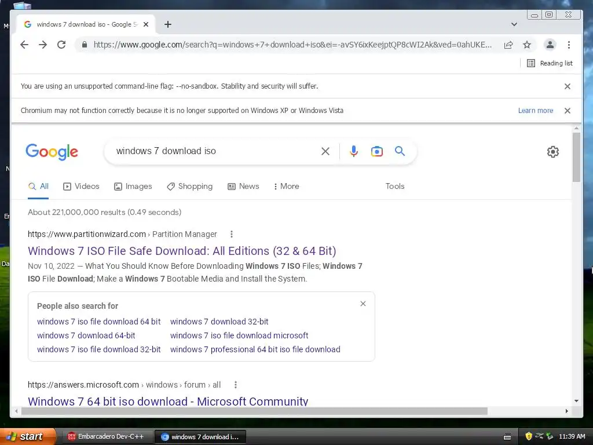Click the scroll down arrow
Image resolution: width=593 pixels, height=445 pixels.
[576, 401]
